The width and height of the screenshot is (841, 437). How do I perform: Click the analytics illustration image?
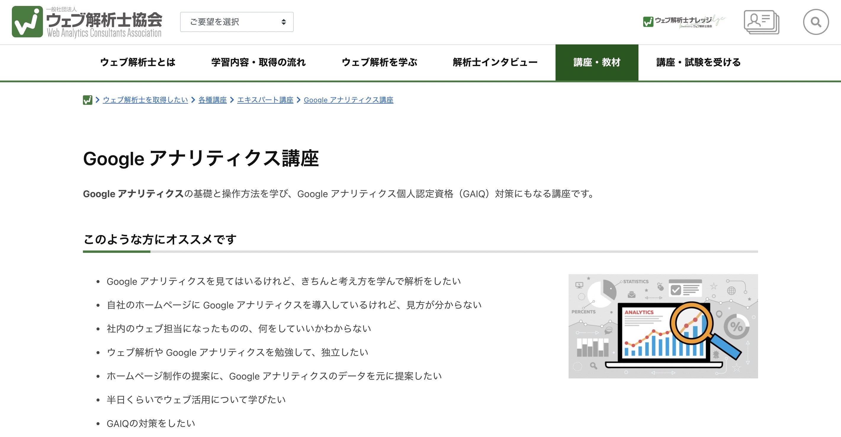click(x=663, y=326)
